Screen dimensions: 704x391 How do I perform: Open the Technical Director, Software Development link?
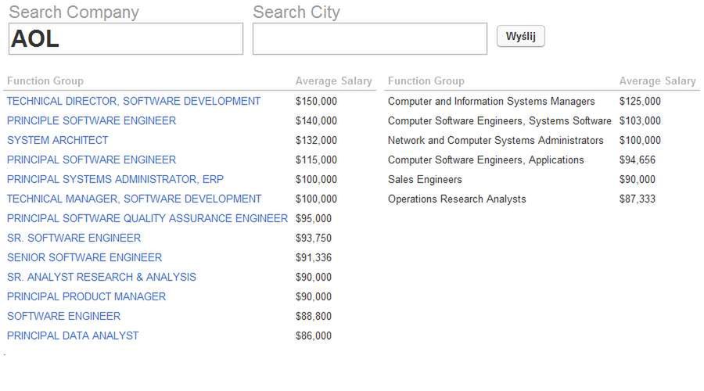tap(133, 101)
